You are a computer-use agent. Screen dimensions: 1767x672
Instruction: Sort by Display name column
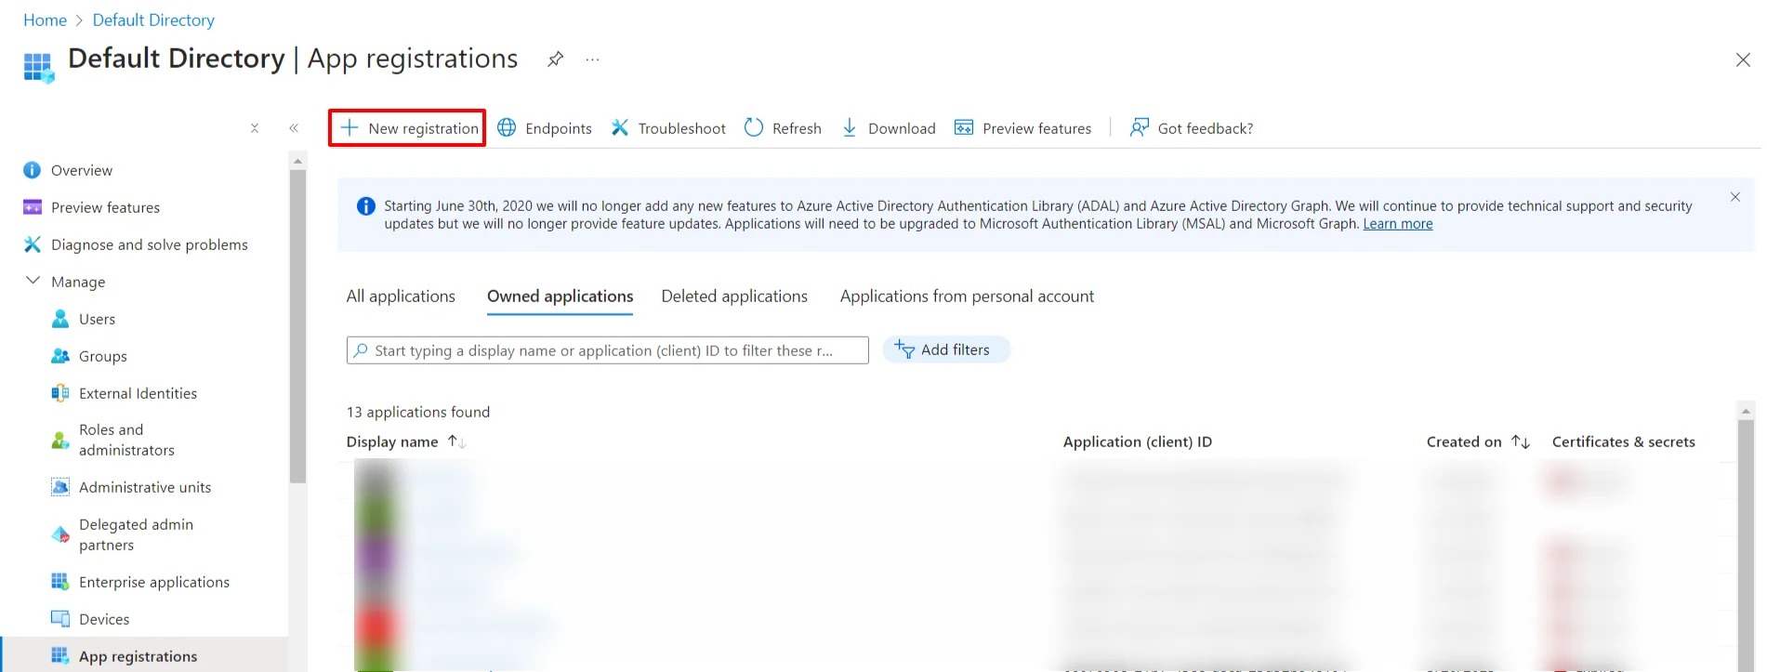(x=406, y=441)
